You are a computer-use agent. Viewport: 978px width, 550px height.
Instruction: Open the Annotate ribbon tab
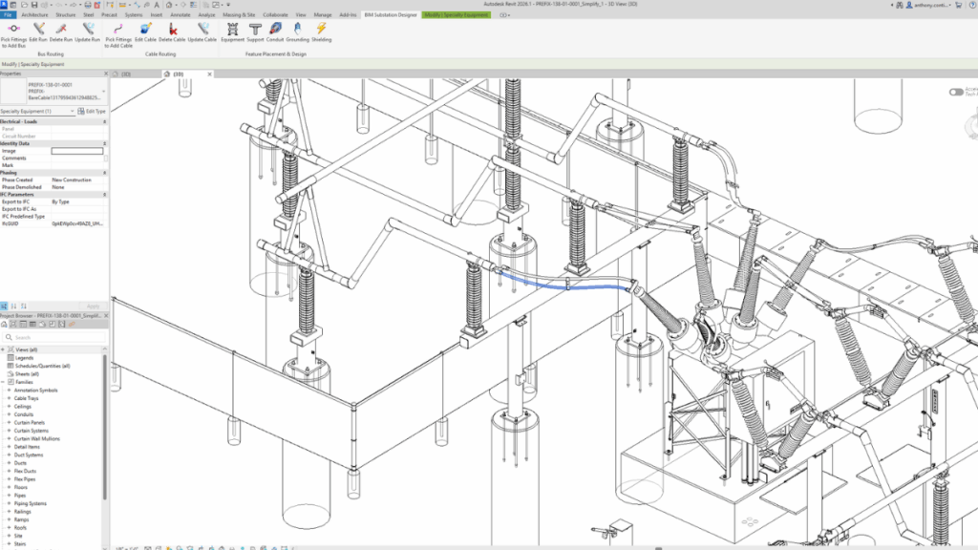180,15
